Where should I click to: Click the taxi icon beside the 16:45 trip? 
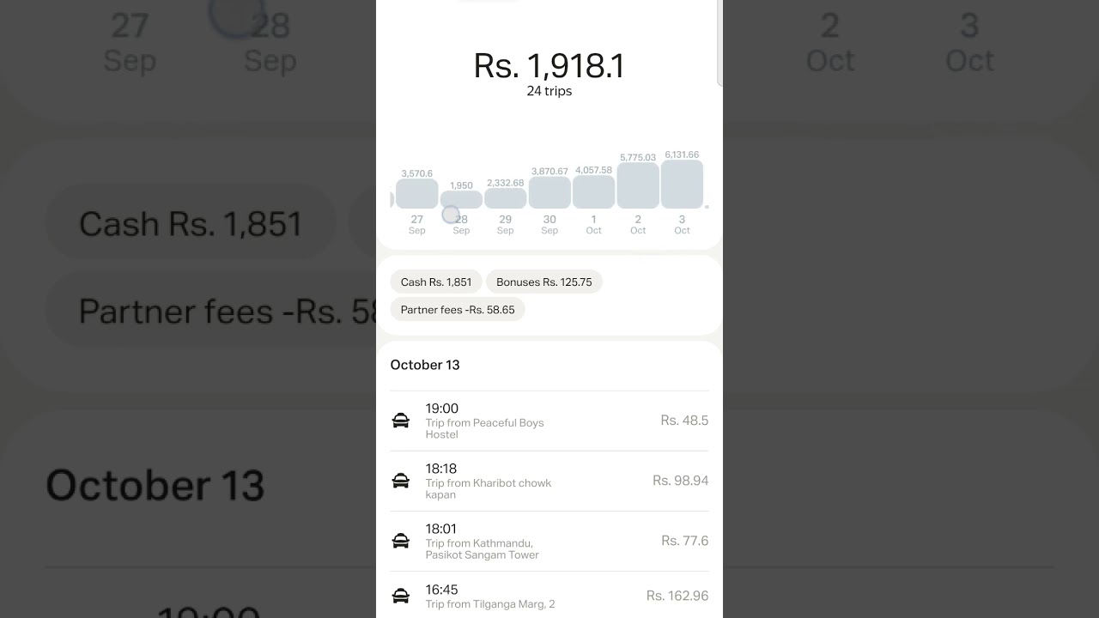(x=401, y=596)
